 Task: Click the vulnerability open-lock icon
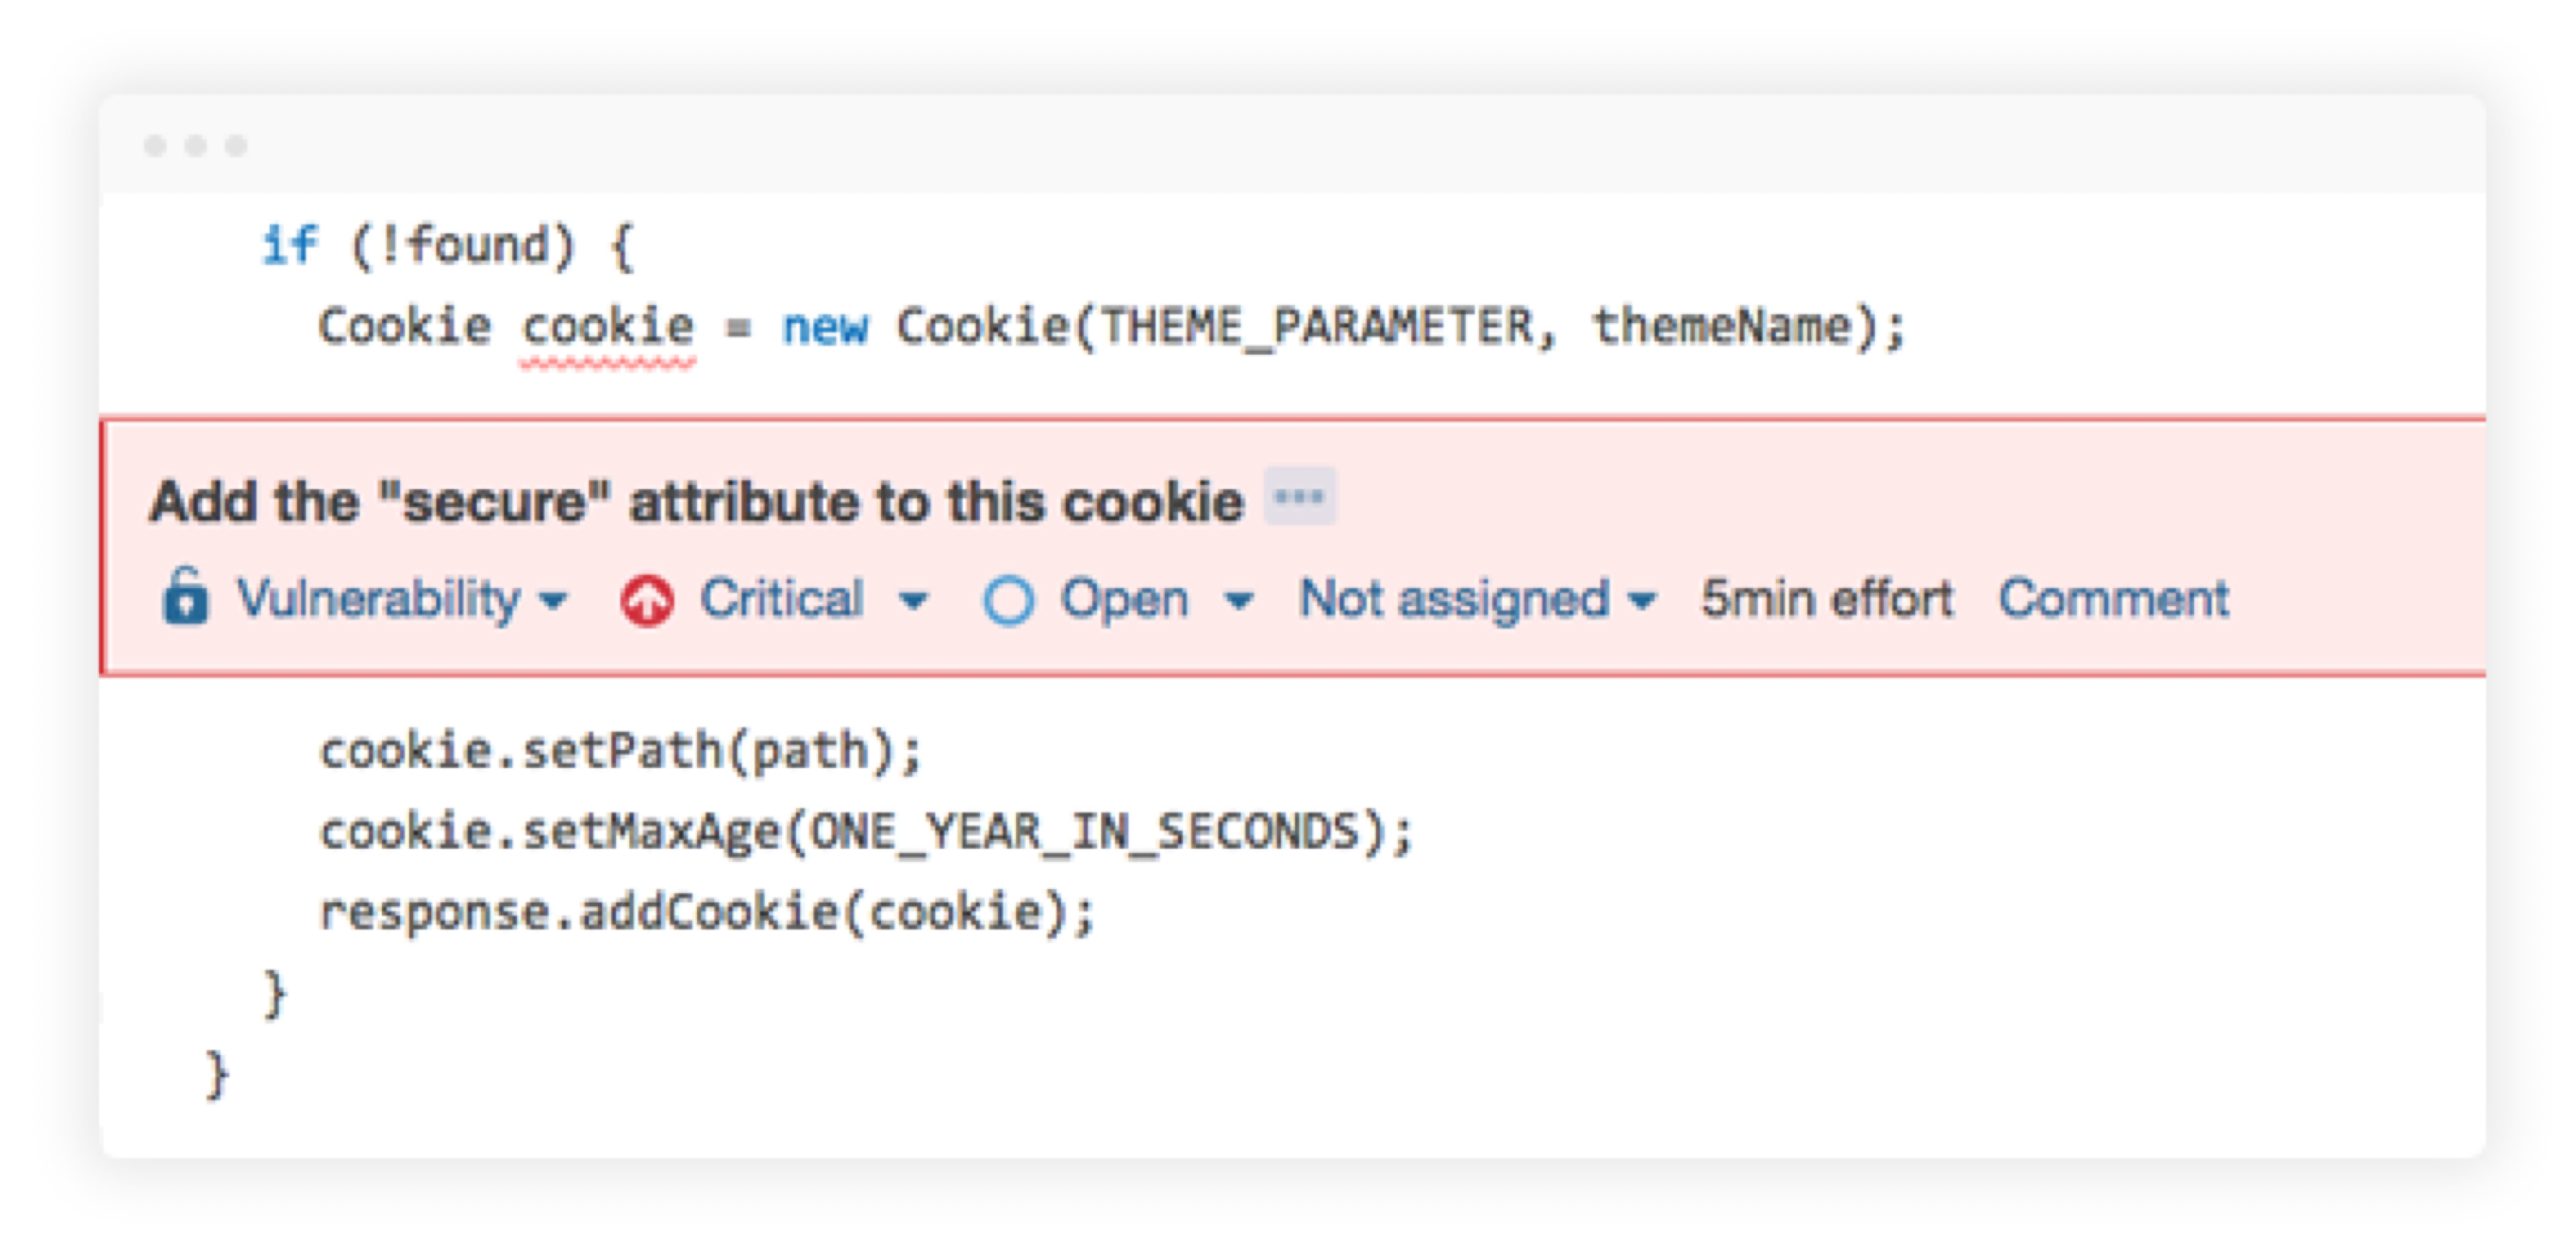(185, 597)
